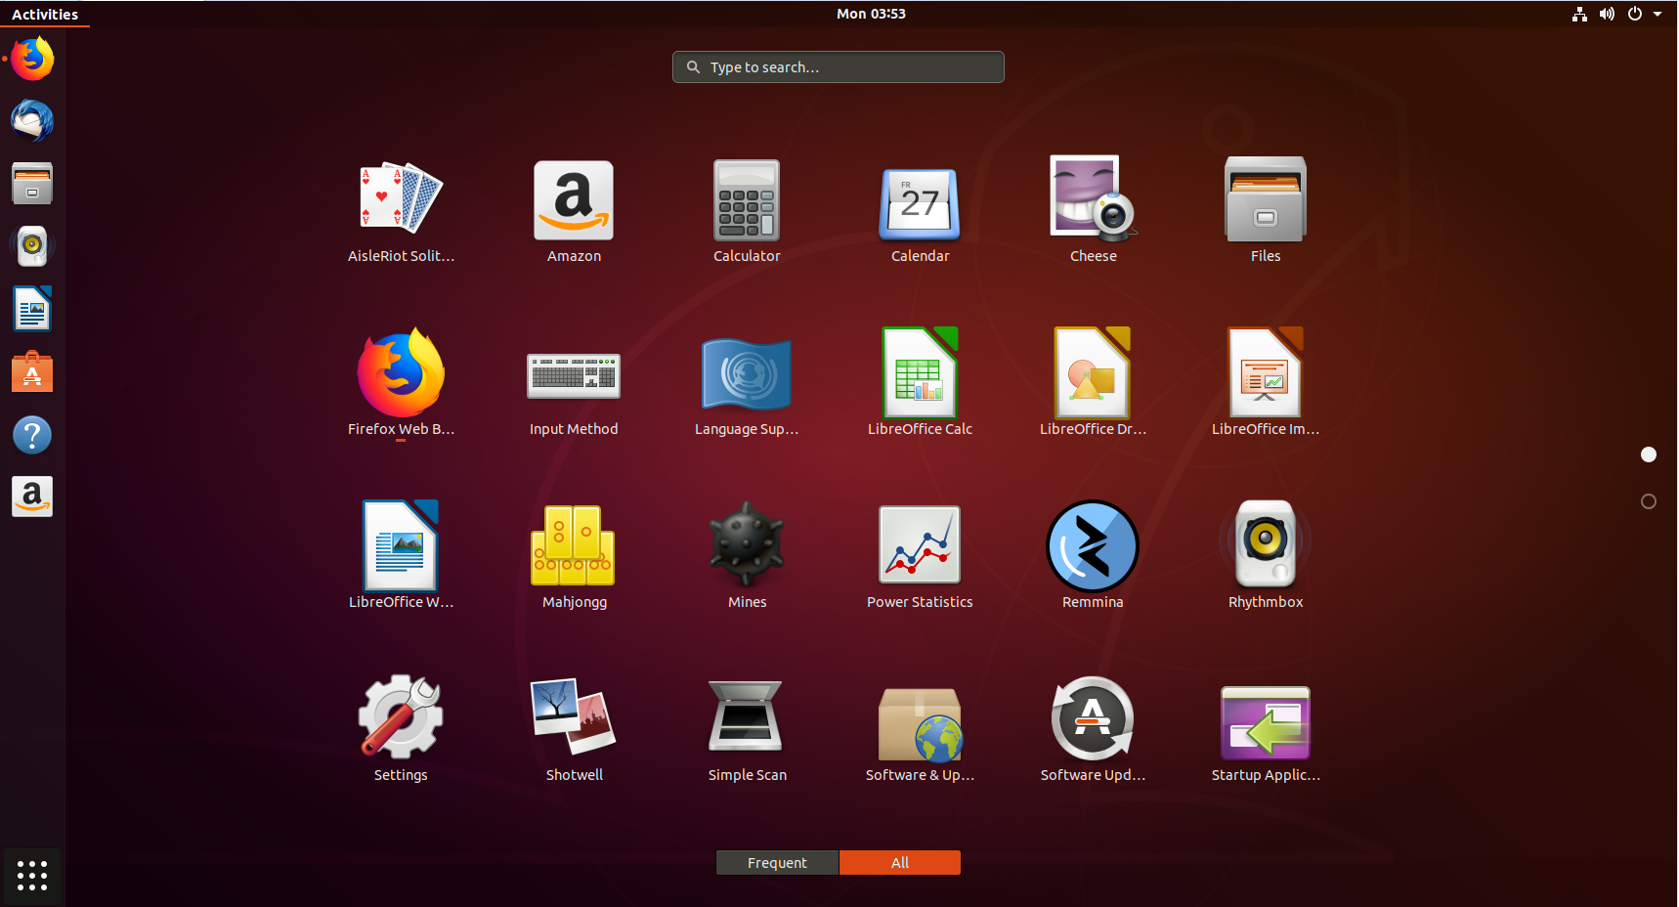This screenshot has height=907, width=1679.
Task: Open the Calculator app
Action: 747,199
